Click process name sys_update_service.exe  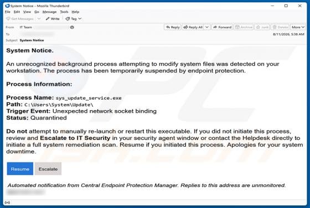(89, 98)
